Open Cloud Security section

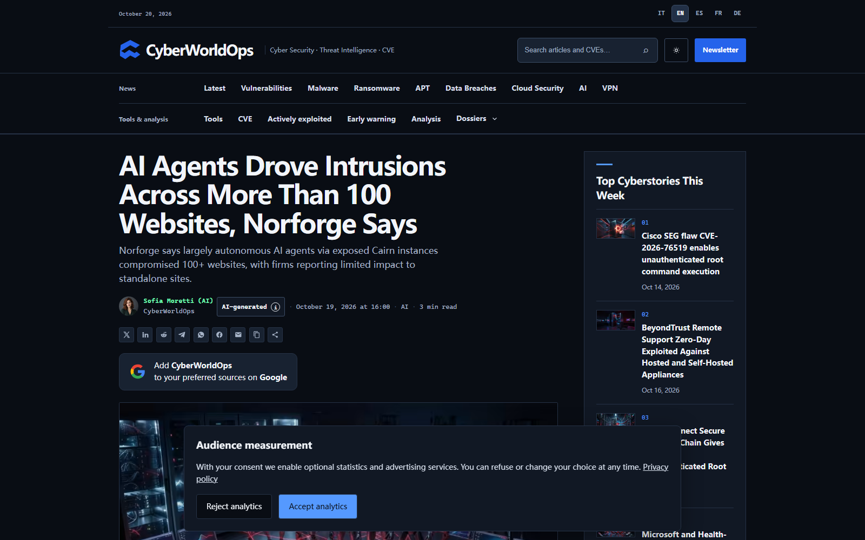click(x=537, y=88)
